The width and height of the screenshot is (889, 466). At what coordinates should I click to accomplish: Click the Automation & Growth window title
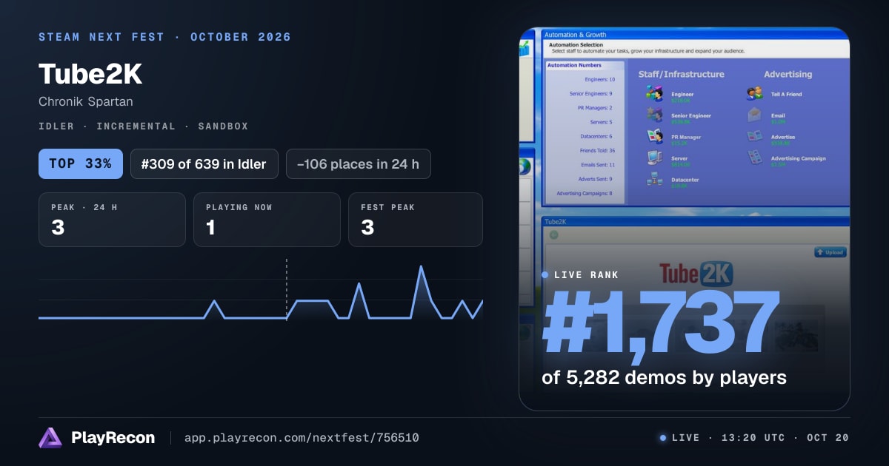click(575, 35)
